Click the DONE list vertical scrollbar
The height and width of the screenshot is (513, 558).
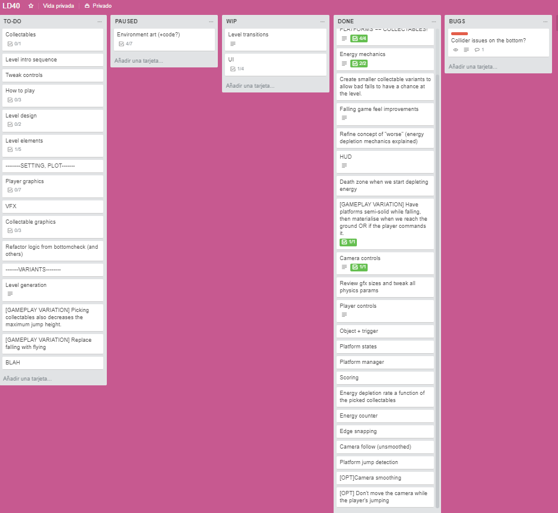(437, 291)
